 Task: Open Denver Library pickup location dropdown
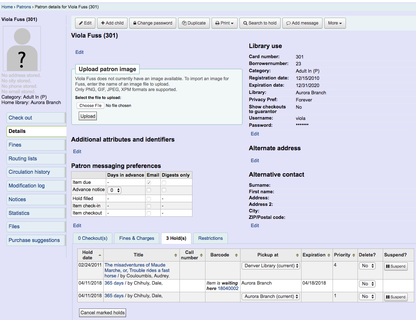point(270,266)
